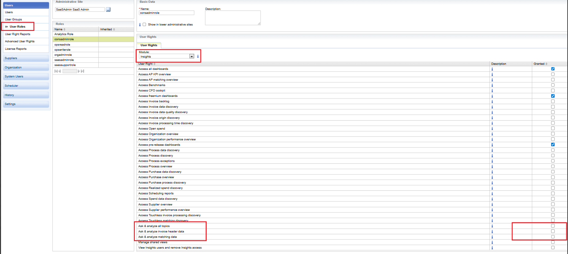Image resolution: width=568 pixels, height=254 pixels.
Task: Uncheck Access freemium dashboards granted box
Action: click(553, 96)
